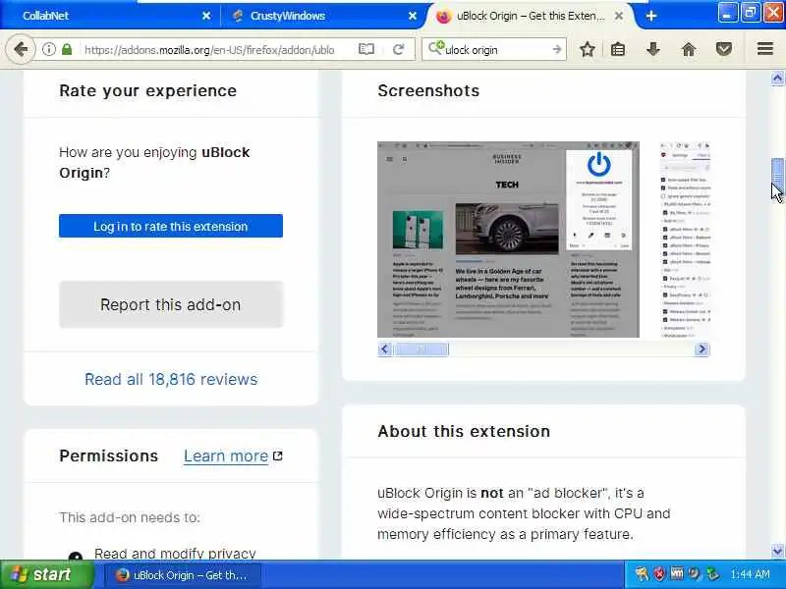Activate the uBlock Origin taskbar button

coord(182,575)
